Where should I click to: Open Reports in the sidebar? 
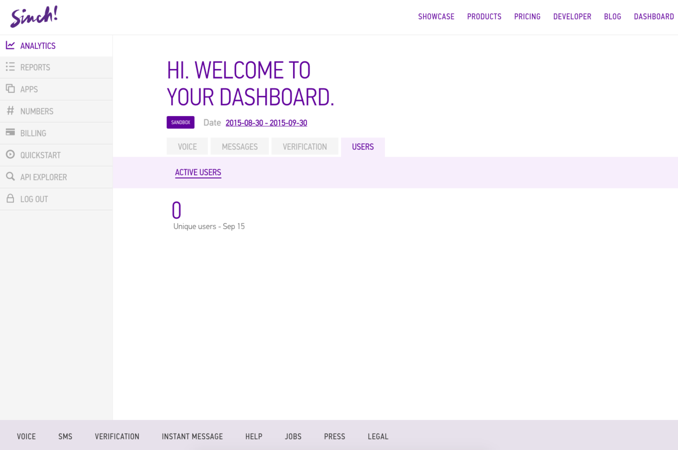tap(56, 67)
